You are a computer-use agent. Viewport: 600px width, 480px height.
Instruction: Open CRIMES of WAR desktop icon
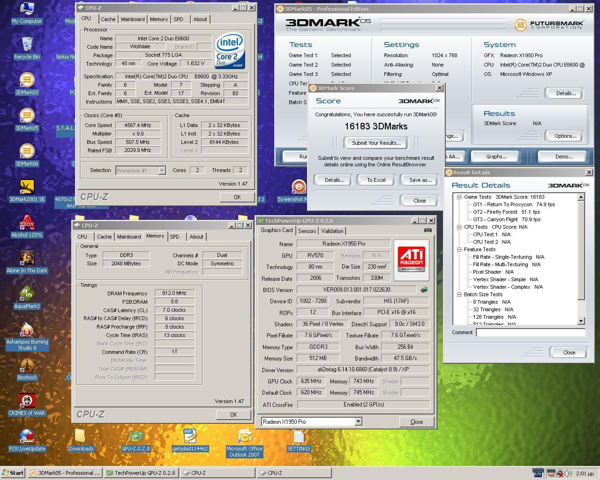(27, 405)
